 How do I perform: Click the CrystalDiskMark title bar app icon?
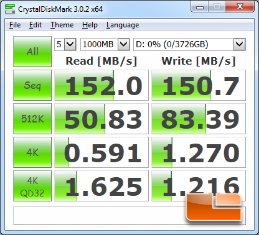(9, 9)
